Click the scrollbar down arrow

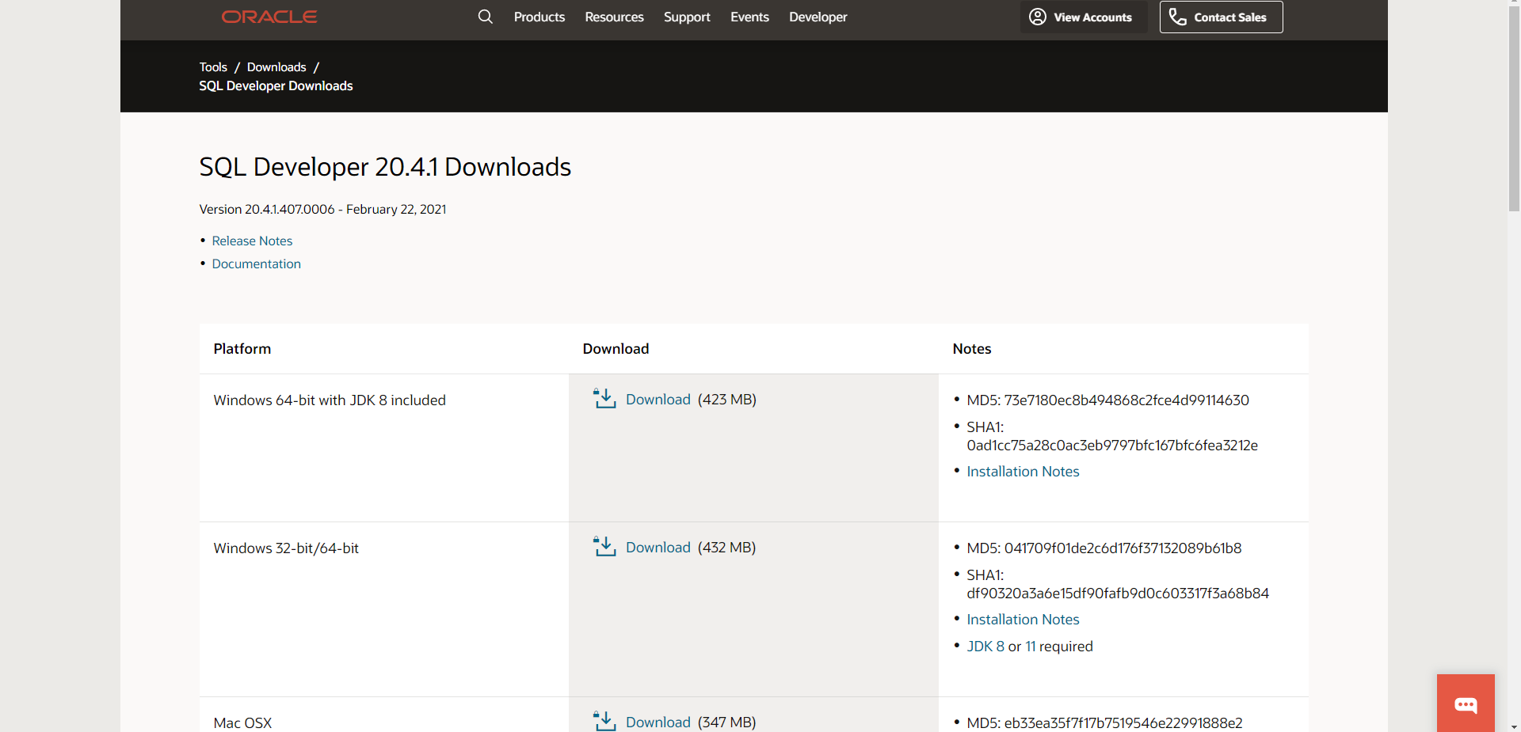[x=1514, y=726]
